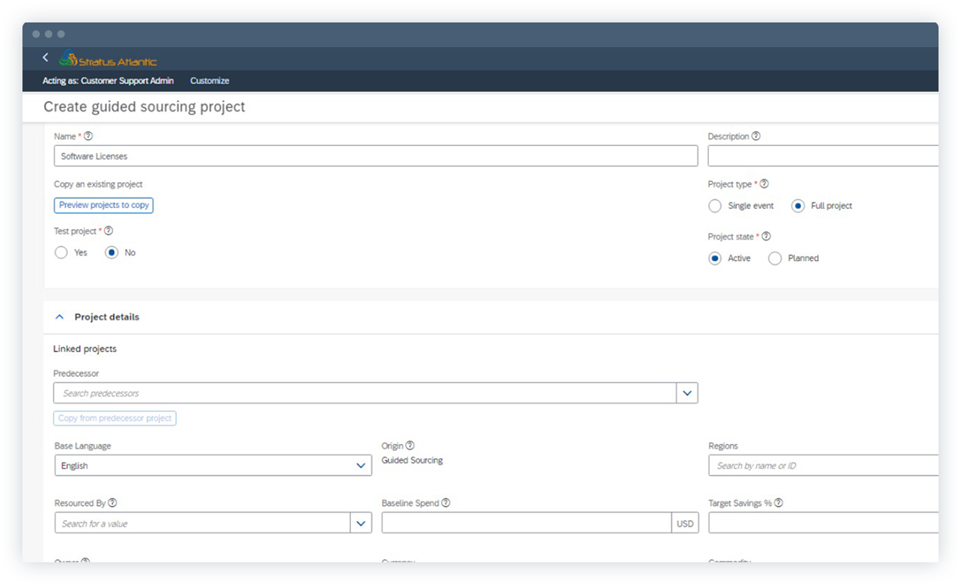Collapse the Project details section
The image size is (961, 584).
click(60, 317)
